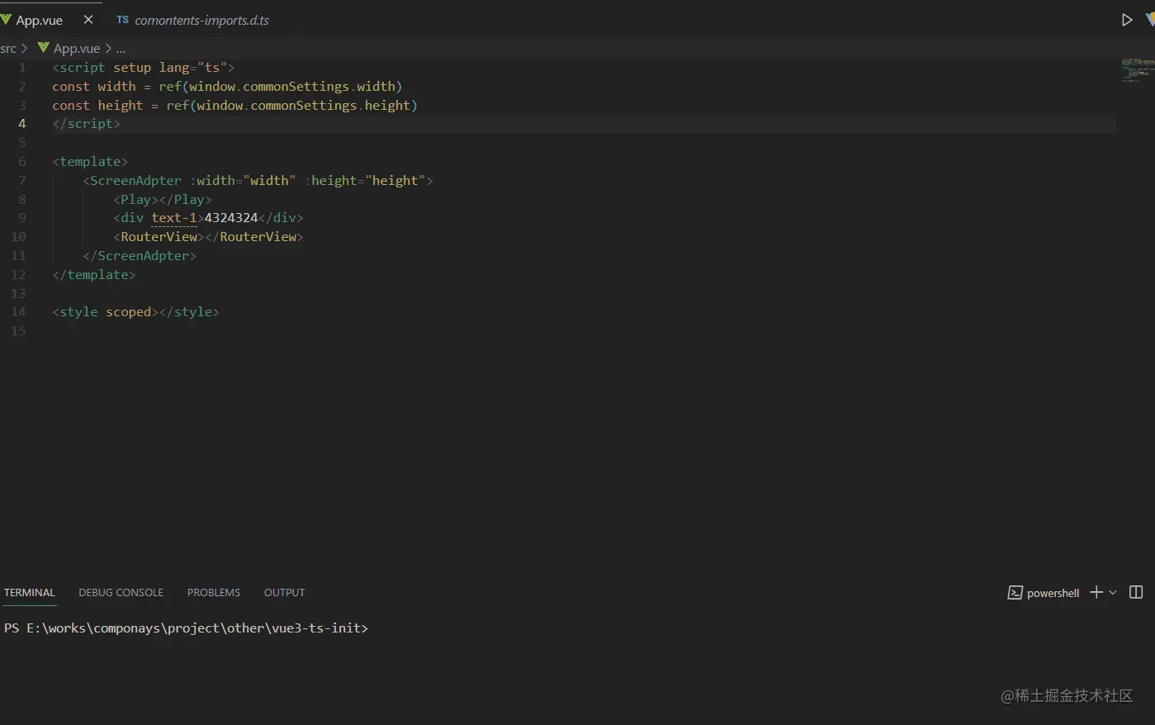Click the terminal prompt path vue3-ts-init
Viewport: 1155px width, 725px height.
coord(316,628)
